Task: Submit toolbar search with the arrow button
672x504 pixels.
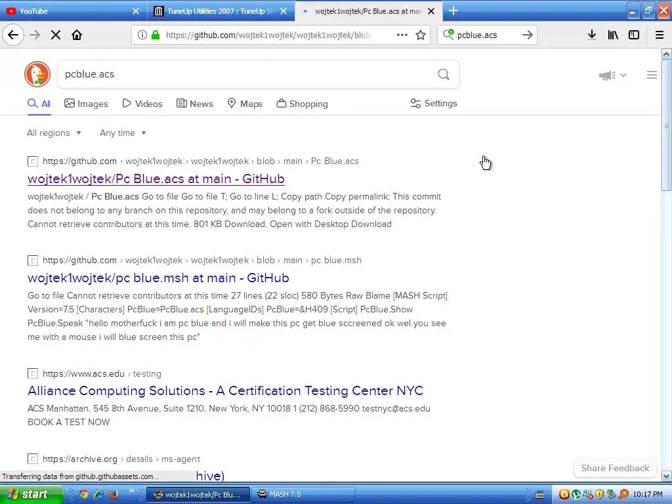Action: (528, 35)
